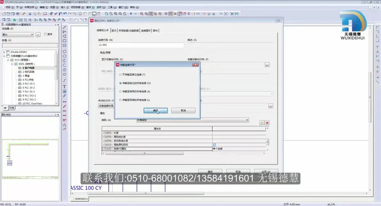Confirm 传输连接代号 dialog with 确定
Screen dimensions: 381x206
click(x=156, y=111)
